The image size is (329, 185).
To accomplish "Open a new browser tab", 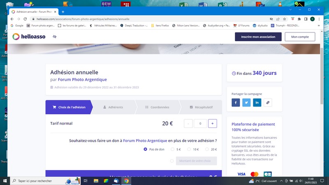I will [63, 12].
